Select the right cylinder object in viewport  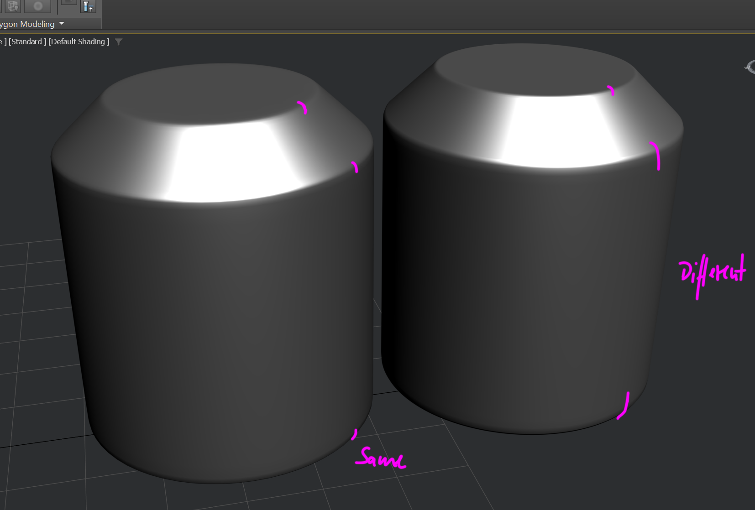coord(532,239)
